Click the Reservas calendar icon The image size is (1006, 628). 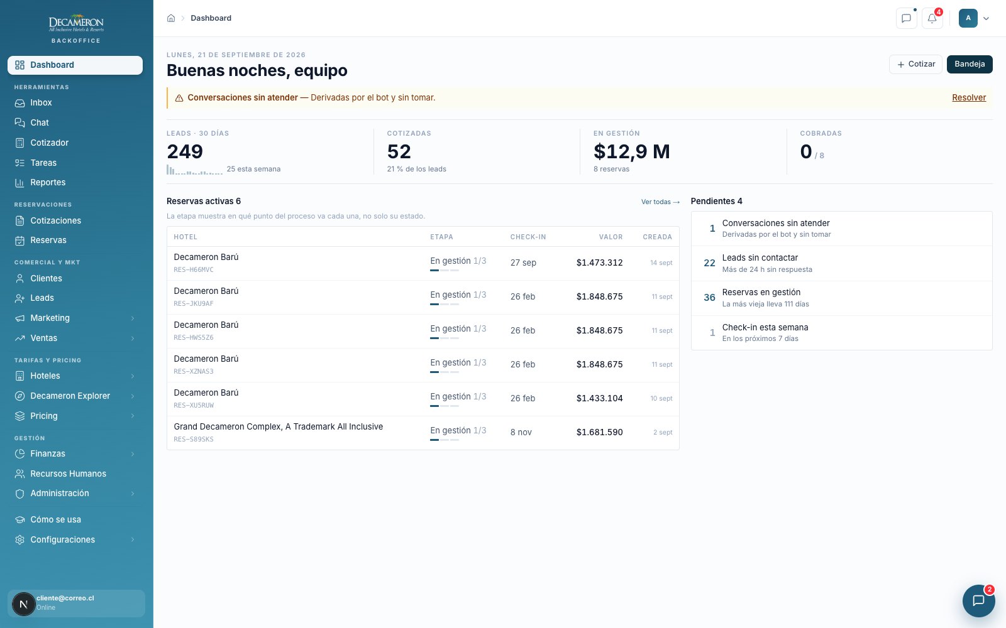pyautogui.click(x=20, y=241)
